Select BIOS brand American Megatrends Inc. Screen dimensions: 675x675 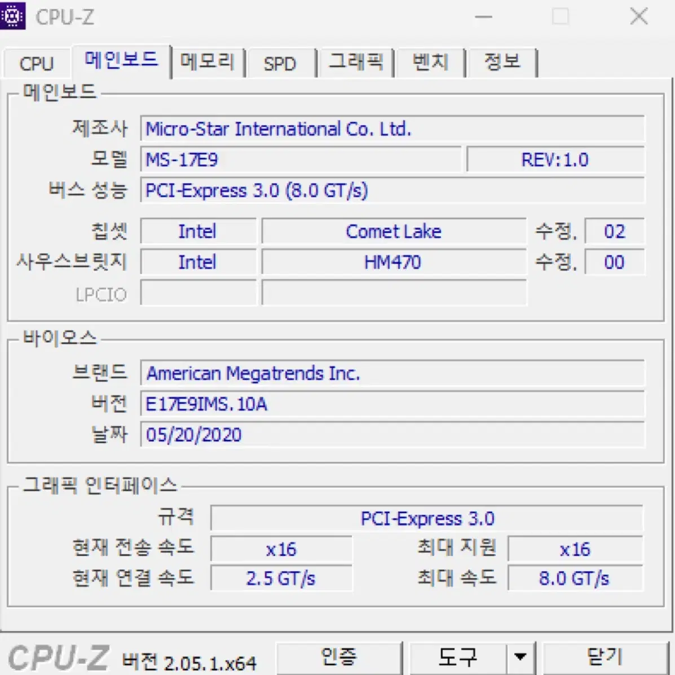pos(392,373)
